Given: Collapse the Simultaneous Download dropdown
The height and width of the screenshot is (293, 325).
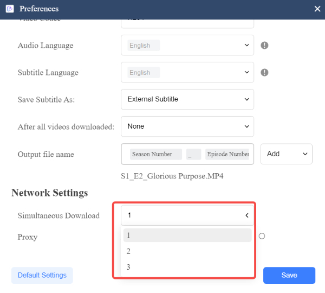Looking at the screenshot, I should (187, 215).
